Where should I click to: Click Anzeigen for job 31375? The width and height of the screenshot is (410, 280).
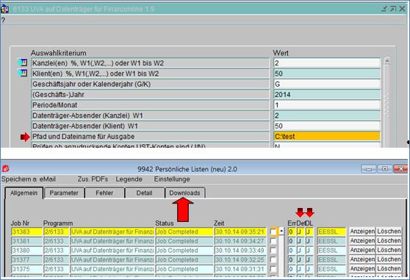pyautogui.click(x=362, y=269)
